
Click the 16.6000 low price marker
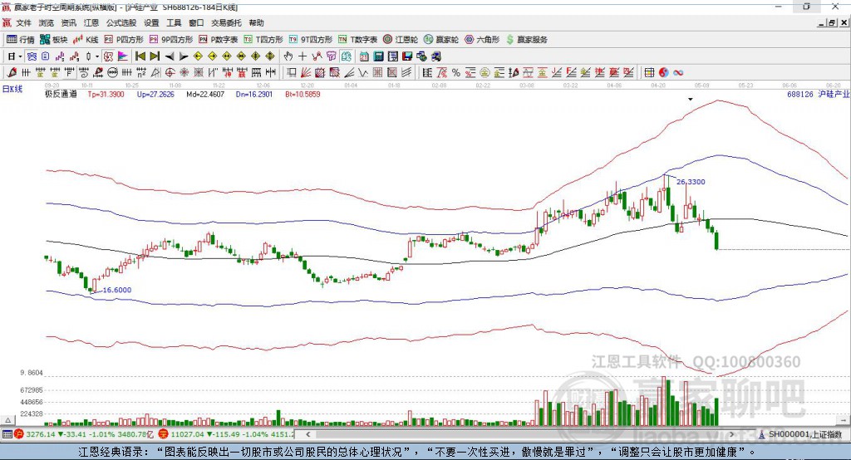click(116, 291)
